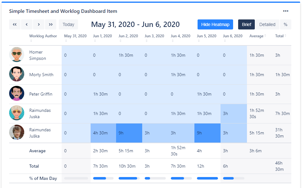The image size is (302, 188).
Task: Go to the previous day using single-left arrow
Action: point(27,24)
